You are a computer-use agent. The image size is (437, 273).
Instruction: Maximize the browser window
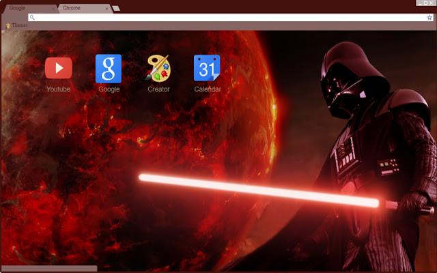point(425,3)
